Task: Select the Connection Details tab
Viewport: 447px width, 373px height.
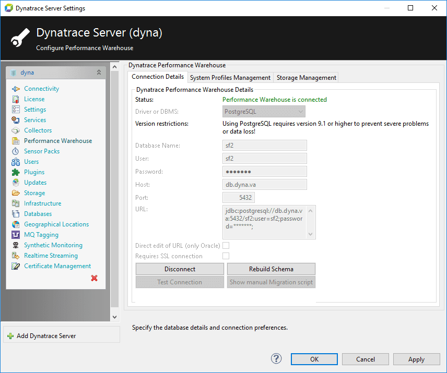Action: pyautogui.click(x=158, y=77)
